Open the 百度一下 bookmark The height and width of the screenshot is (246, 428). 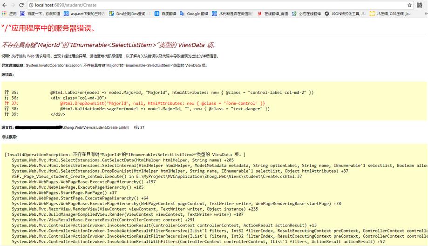click(x=40, y=14)
